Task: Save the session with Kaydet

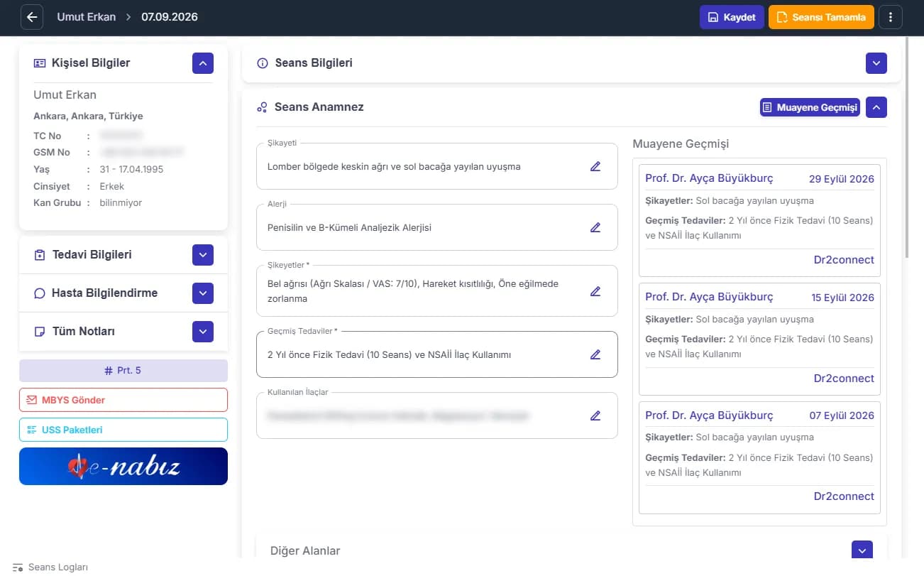Action: (732, 17)
